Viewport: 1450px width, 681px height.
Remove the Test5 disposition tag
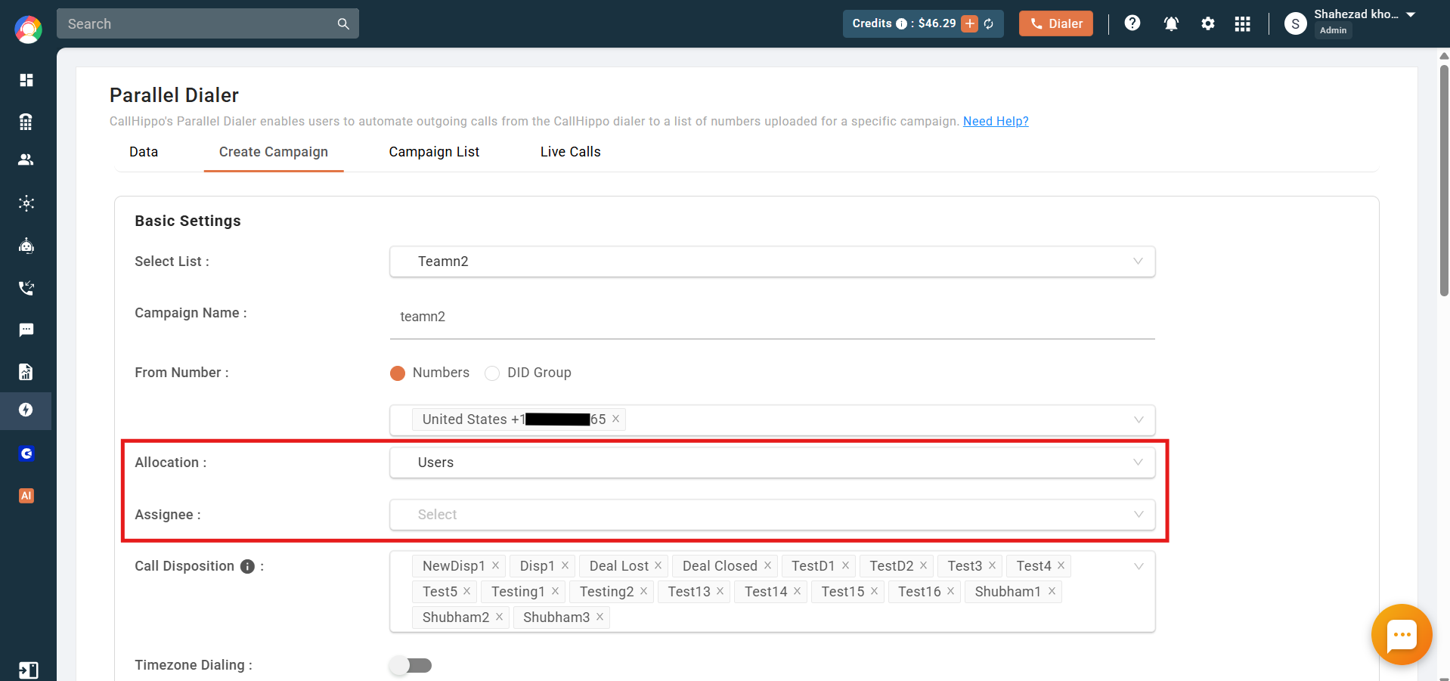pyautogui.click(x=466, y=591)
